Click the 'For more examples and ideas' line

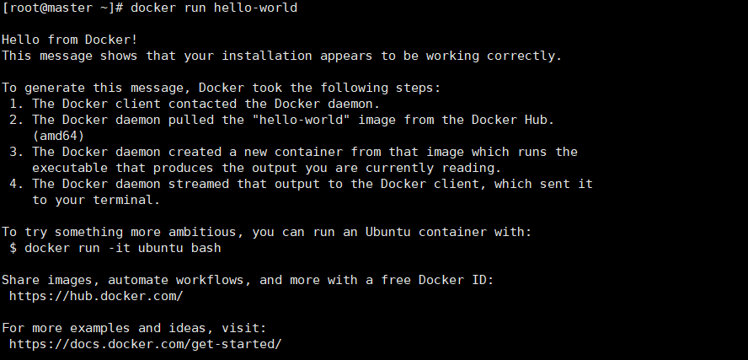(134, 328)
